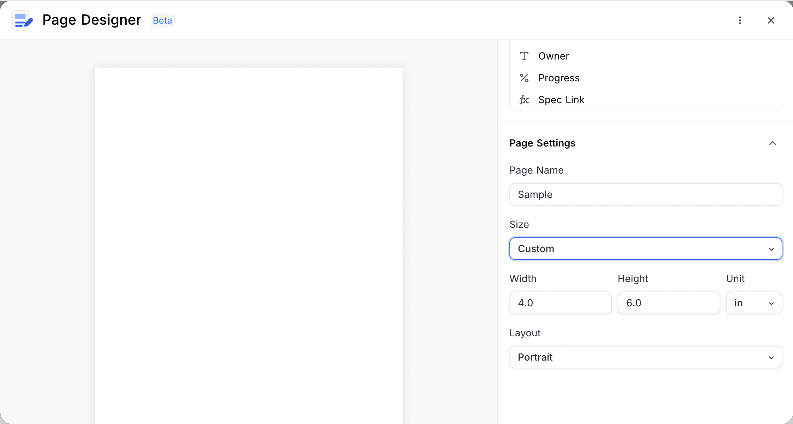Click the blank page canvas
This screenshot has width=793, height=424.
point(249,246)
